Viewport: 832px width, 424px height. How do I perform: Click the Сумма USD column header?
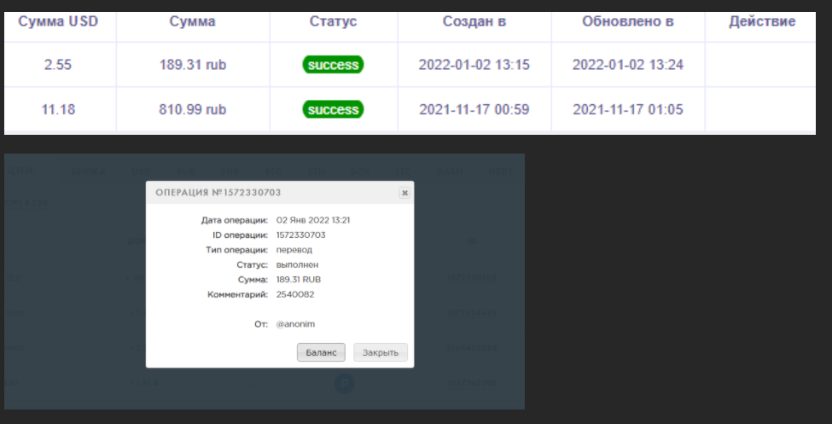(x=58, y=22)
